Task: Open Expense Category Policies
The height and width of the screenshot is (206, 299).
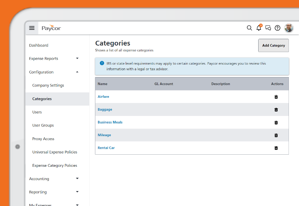Action: pyautogui.click(x=55, y=166)
